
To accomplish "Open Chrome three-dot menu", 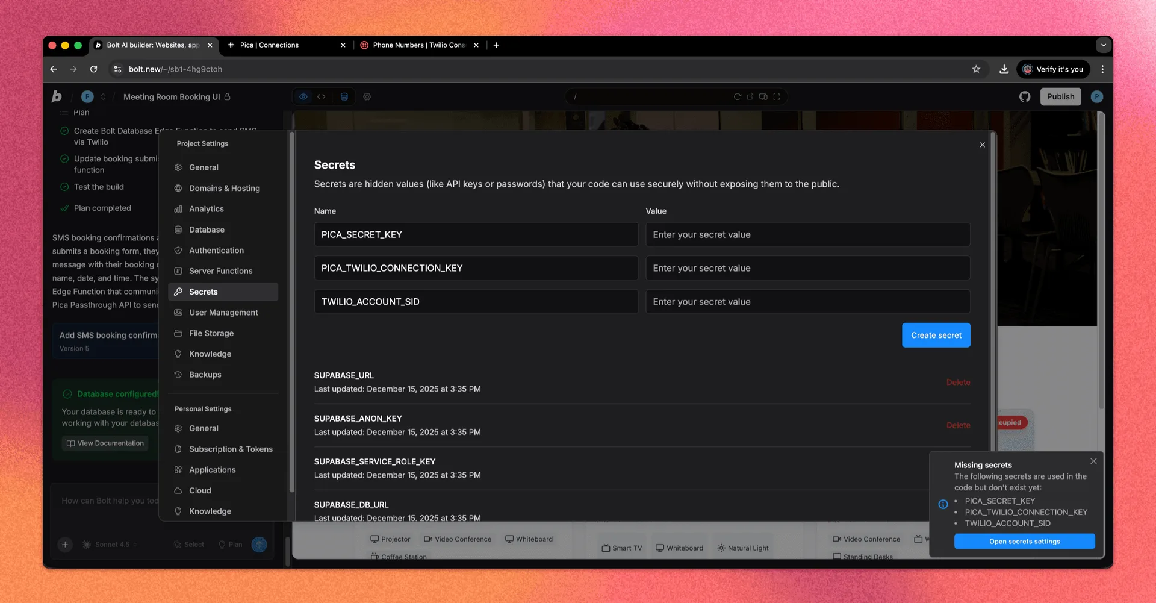I will (x=1102, y=69).
